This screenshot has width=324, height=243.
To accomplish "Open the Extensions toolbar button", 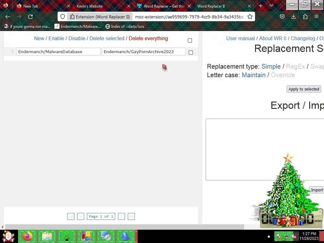I will pos(305,17).
